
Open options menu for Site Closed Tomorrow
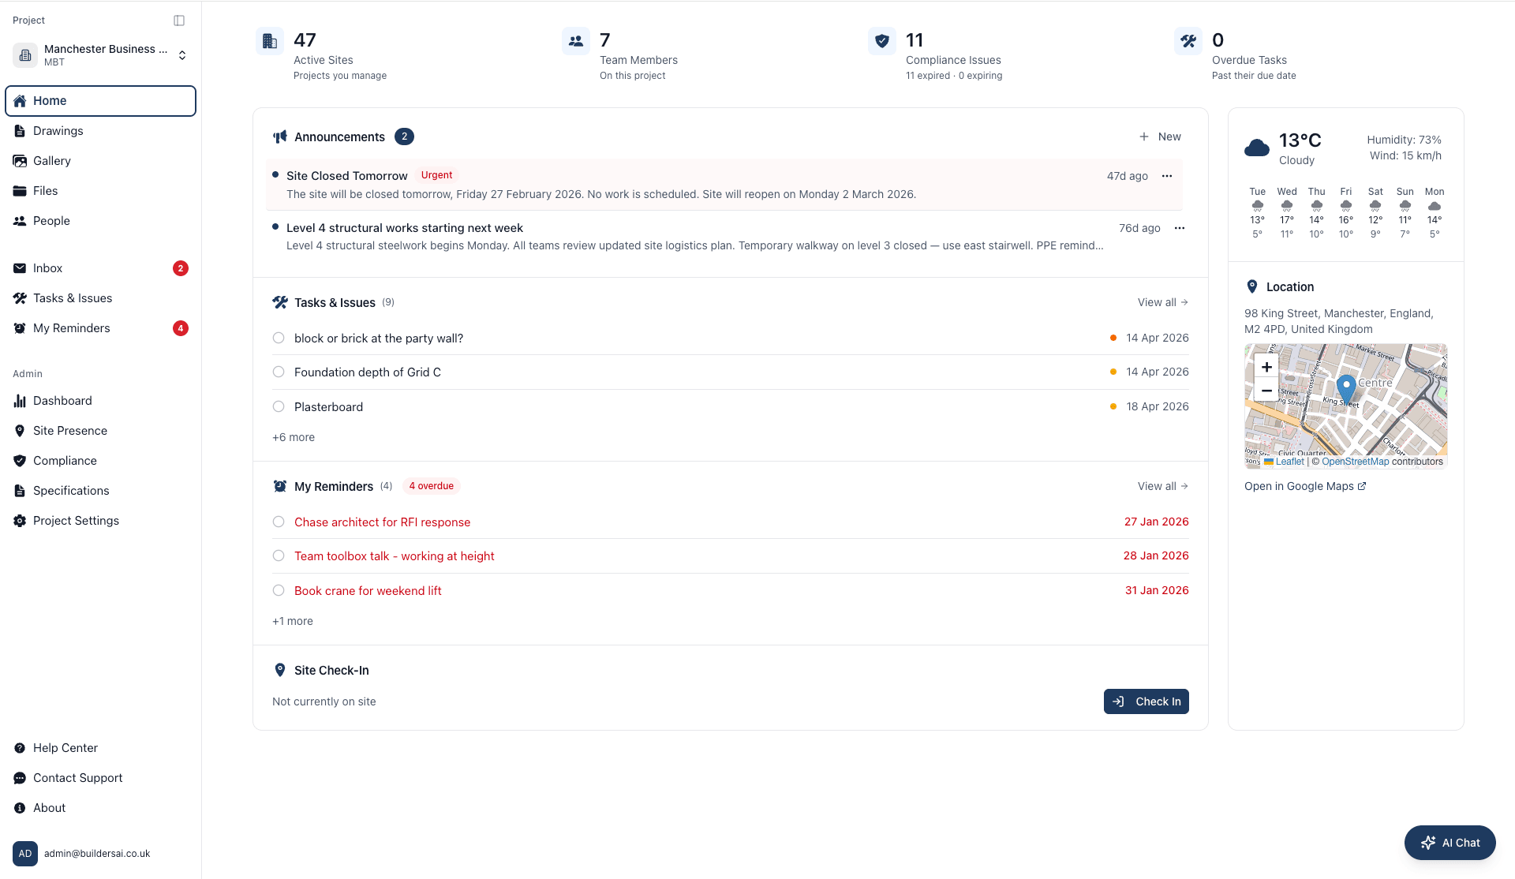1167,176
